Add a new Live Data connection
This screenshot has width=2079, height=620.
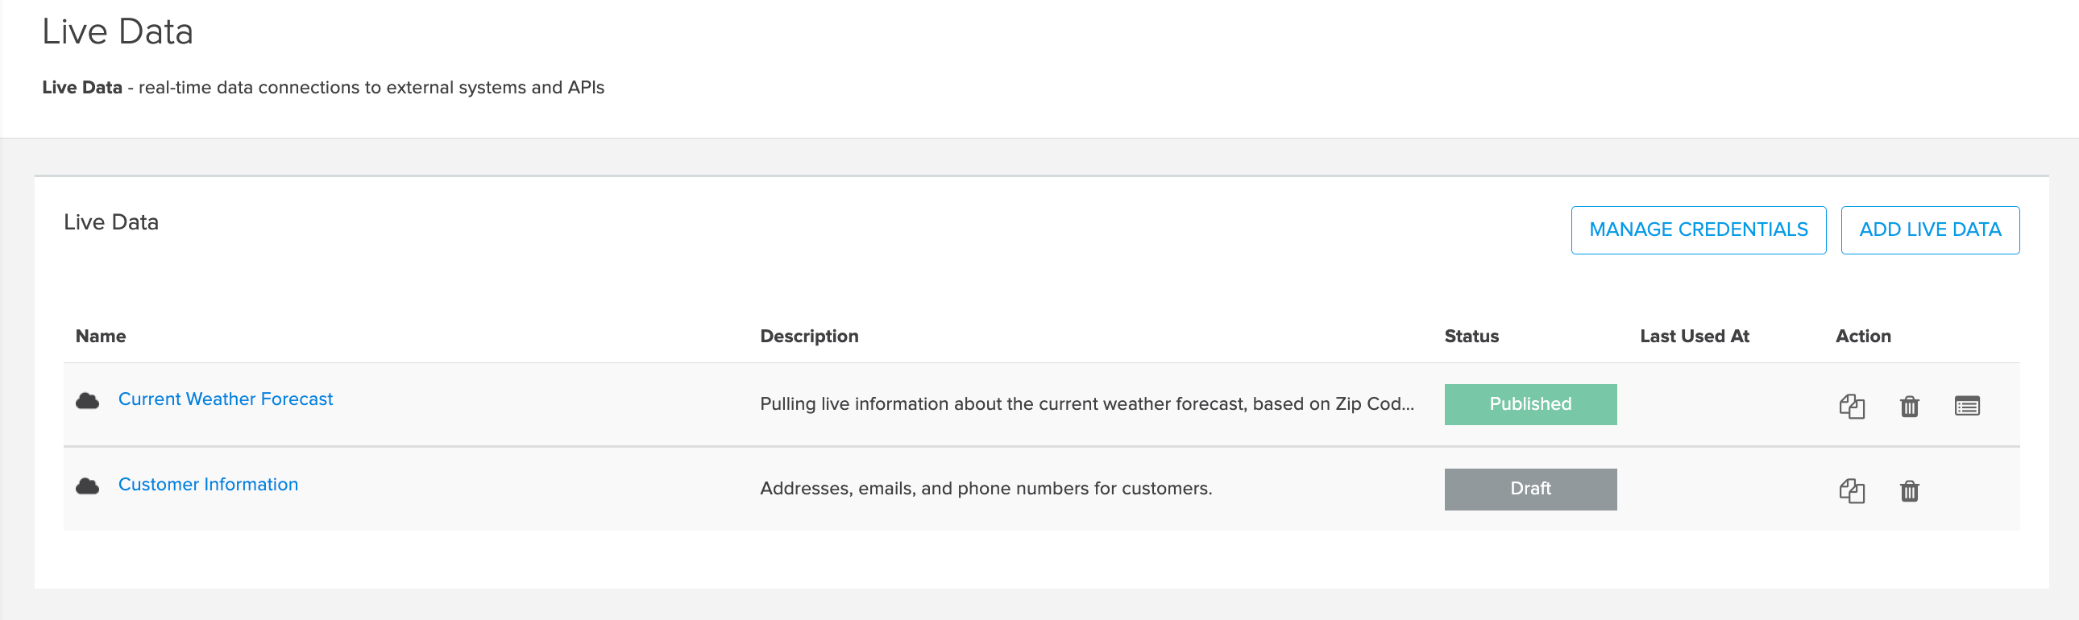[1930, 229]
